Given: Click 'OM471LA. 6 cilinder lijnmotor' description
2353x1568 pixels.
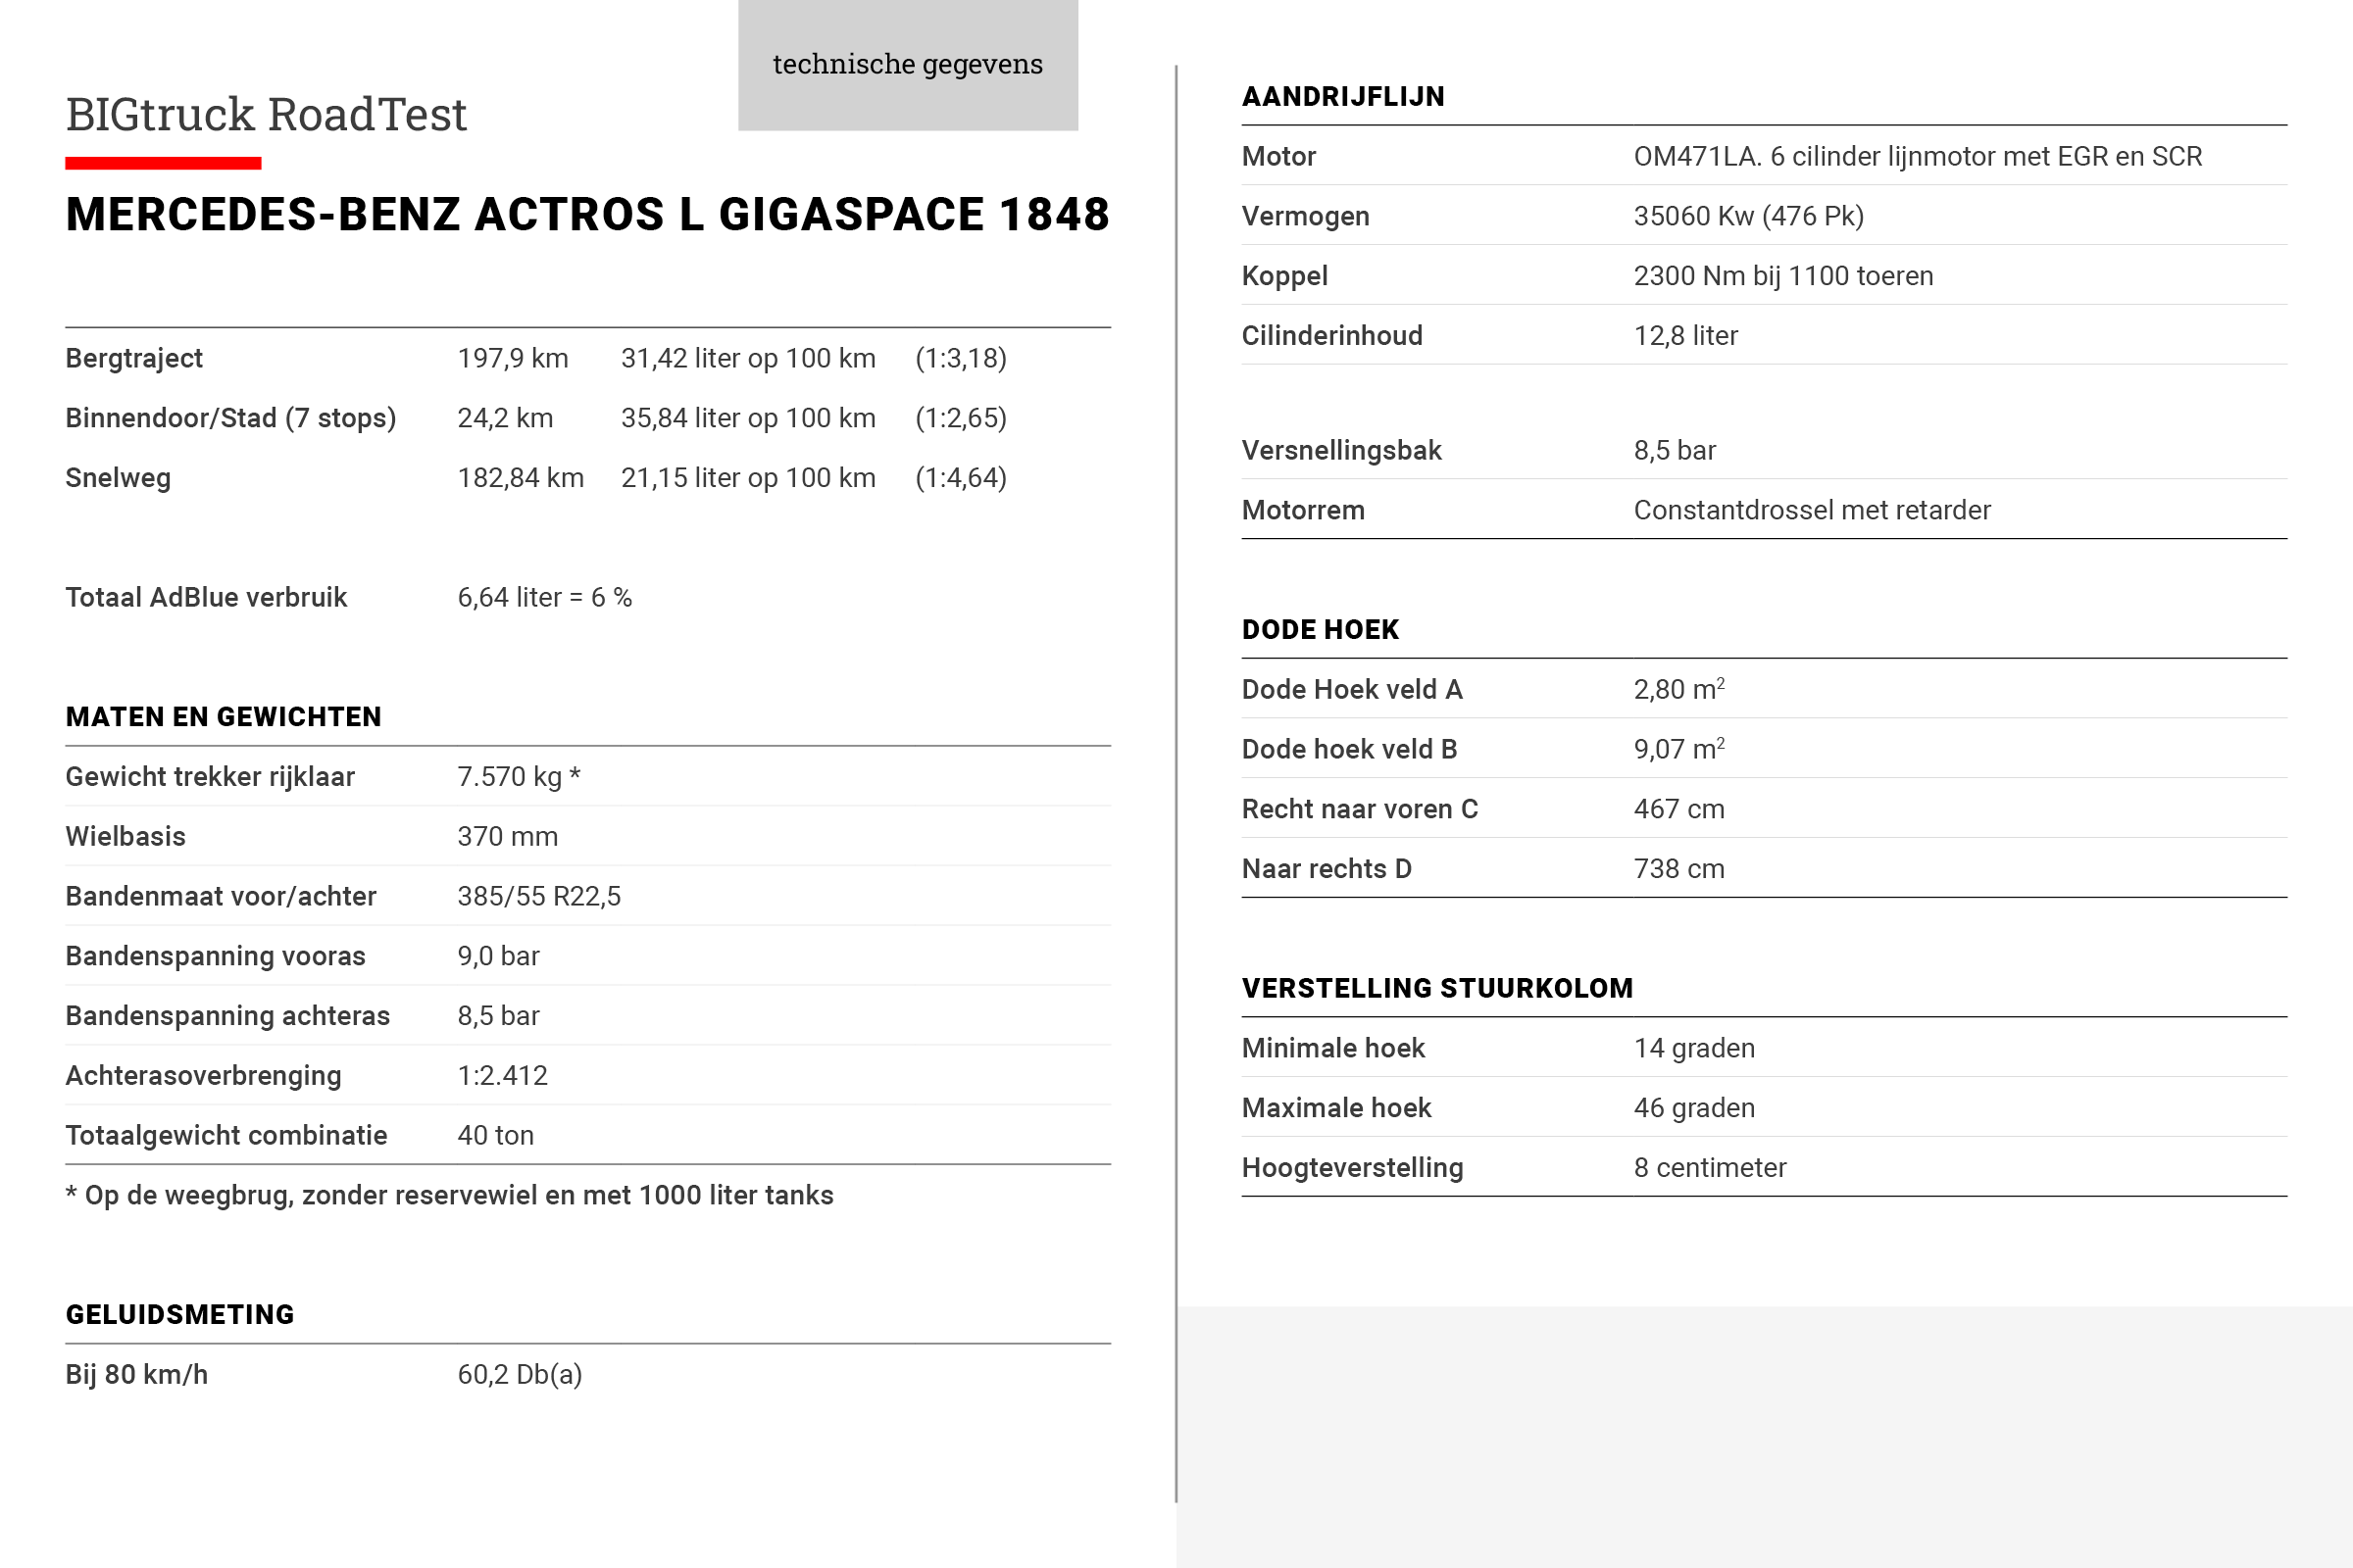Looking at the screenshot, I should coord(1917,156).
